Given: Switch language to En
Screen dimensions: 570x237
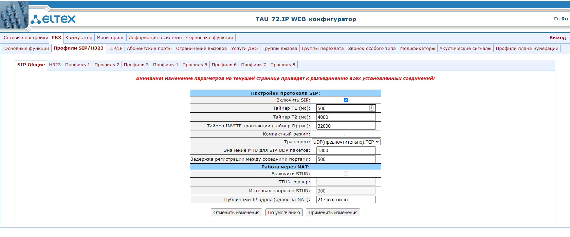Looking at the screenshot, I should click(557, 19).
